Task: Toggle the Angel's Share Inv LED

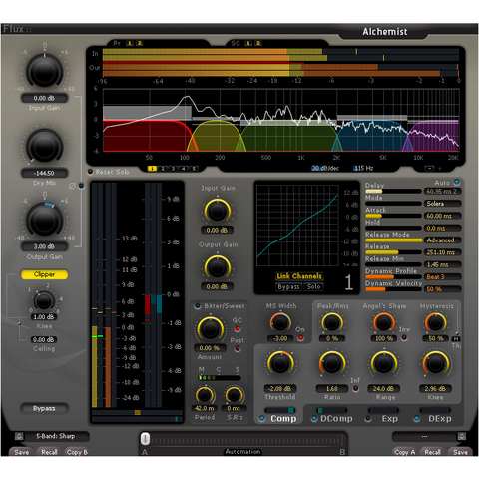Action: point(404,337)
